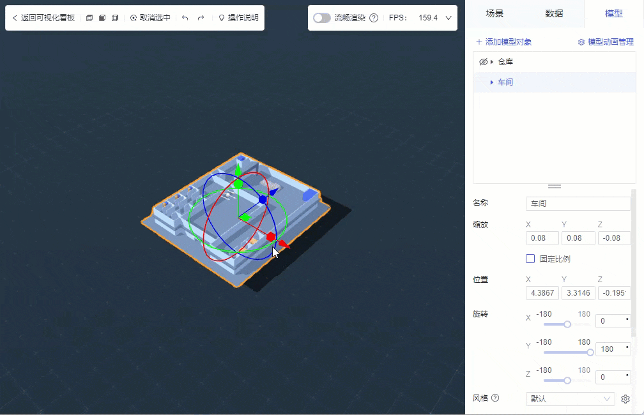Click the 名称 input field containing 车间
The height and width of the screenshot is (415, 644).
578,204
